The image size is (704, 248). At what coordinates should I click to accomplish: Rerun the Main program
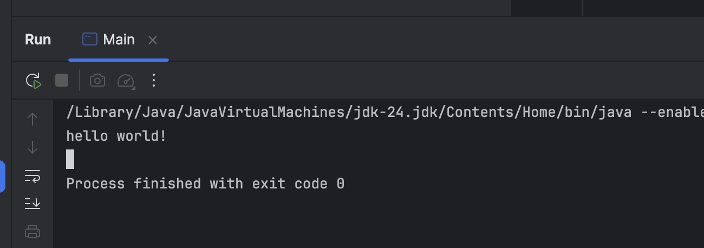point(34,81)
